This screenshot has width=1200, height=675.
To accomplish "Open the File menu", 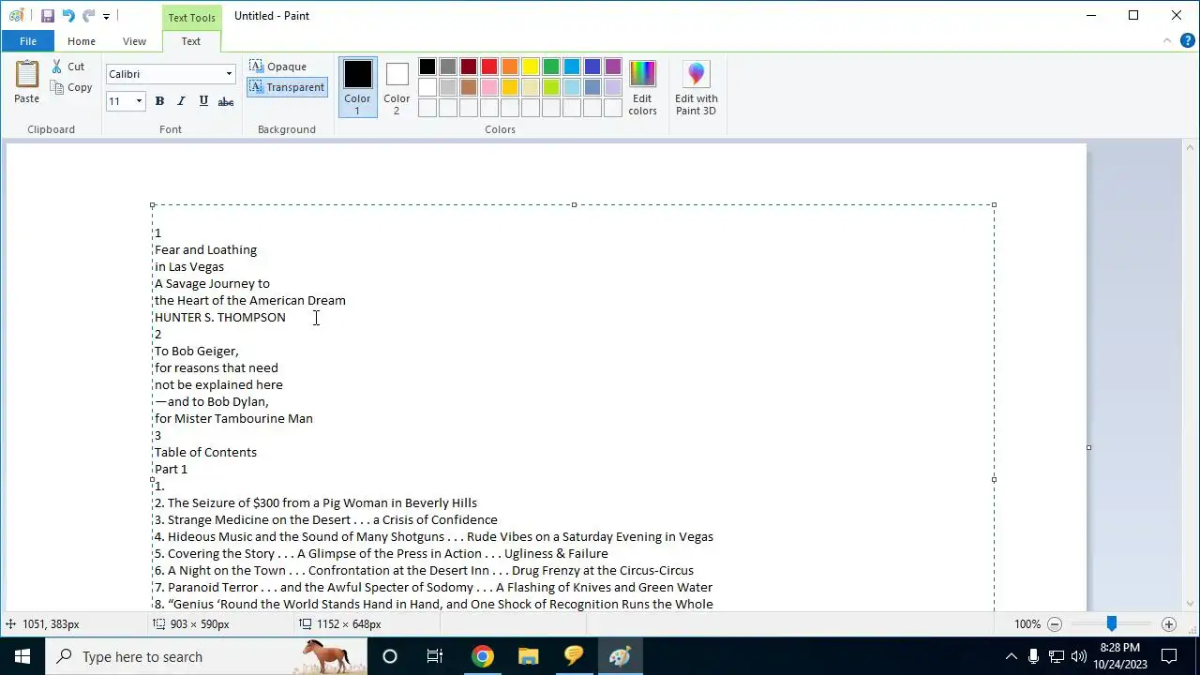I will point(28,41).
